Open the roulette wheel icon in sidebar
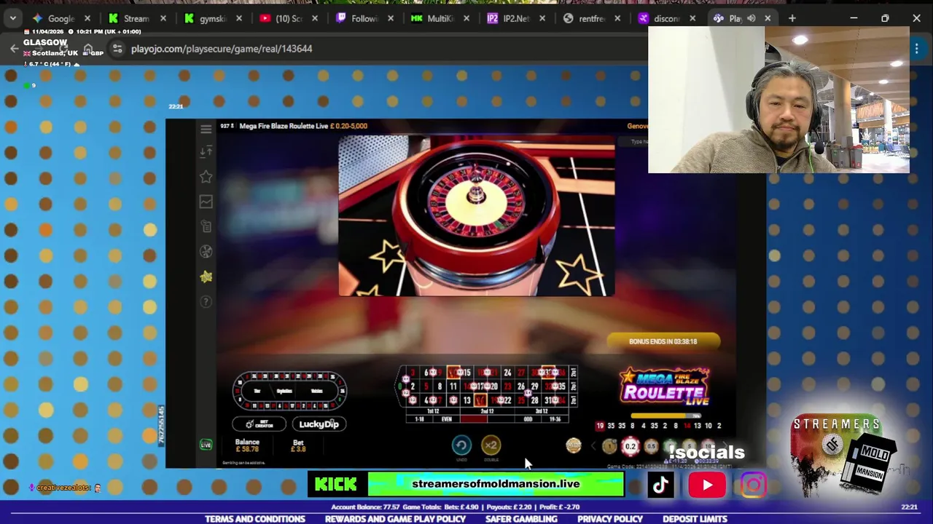Screen dimensions: 933x524 206,252
